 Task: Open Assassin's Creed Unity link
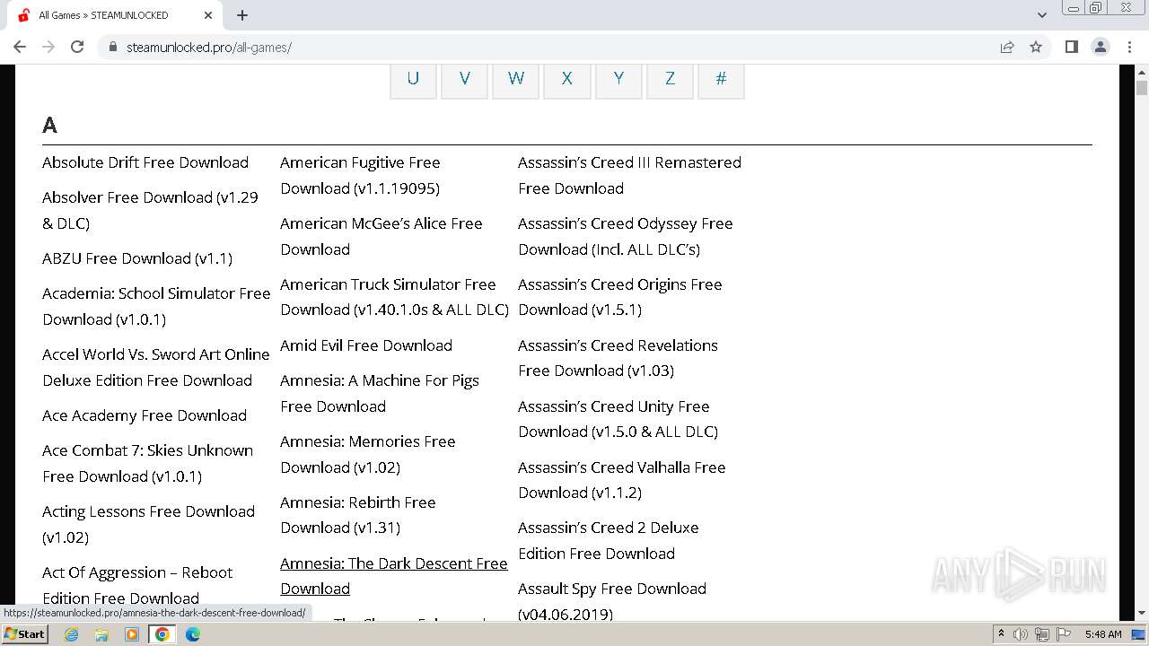click(618, 419)
